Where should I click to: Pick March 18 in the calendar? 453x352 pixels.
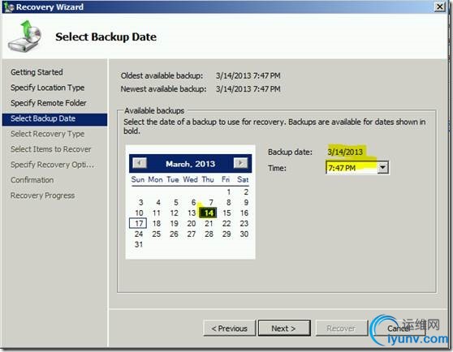(157, 223)
